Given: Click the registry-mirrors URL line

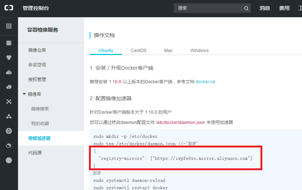Looking at the screenshot, I should [x=175, y=158].
